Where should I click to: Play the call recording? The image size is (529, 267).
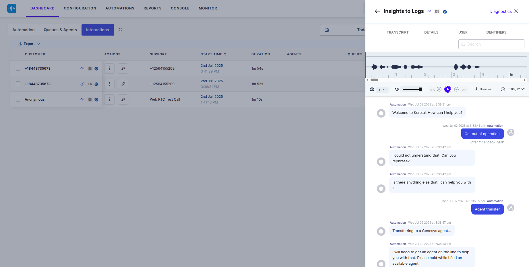(x=448, y=89)
